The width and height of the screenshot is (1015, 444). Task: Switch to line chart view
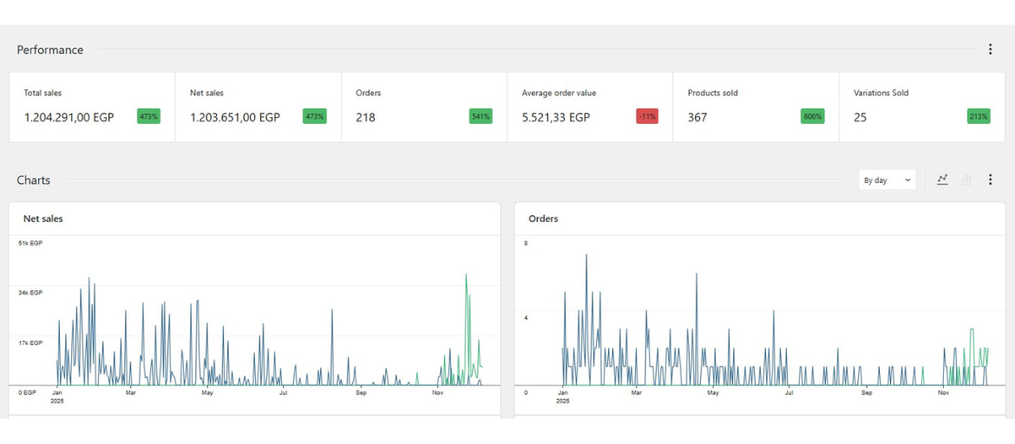pos(942,180)
